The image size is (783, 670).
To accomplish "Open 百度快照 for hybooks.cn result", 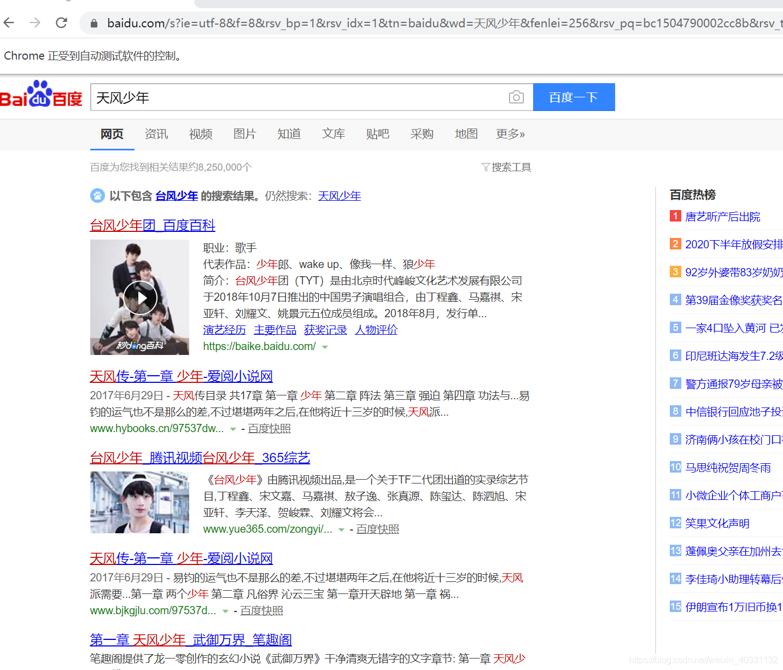I will 269,429.
